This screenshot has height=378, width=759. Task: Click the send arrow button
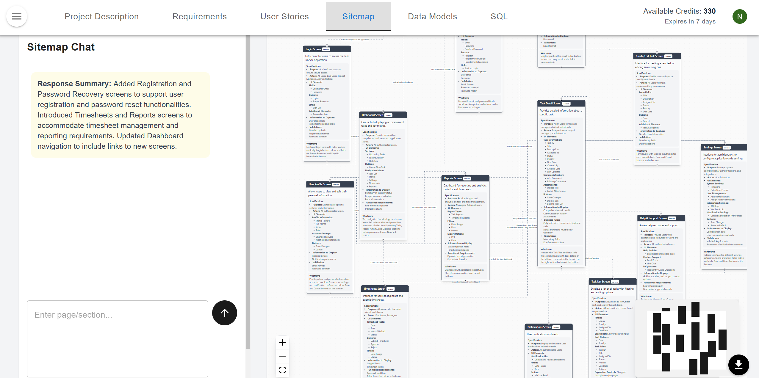(x=224, y=313)
